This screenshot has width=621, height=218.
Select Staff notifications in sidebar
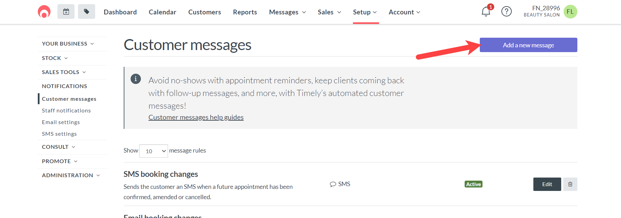pyautogui.click(x=66, y=111)
